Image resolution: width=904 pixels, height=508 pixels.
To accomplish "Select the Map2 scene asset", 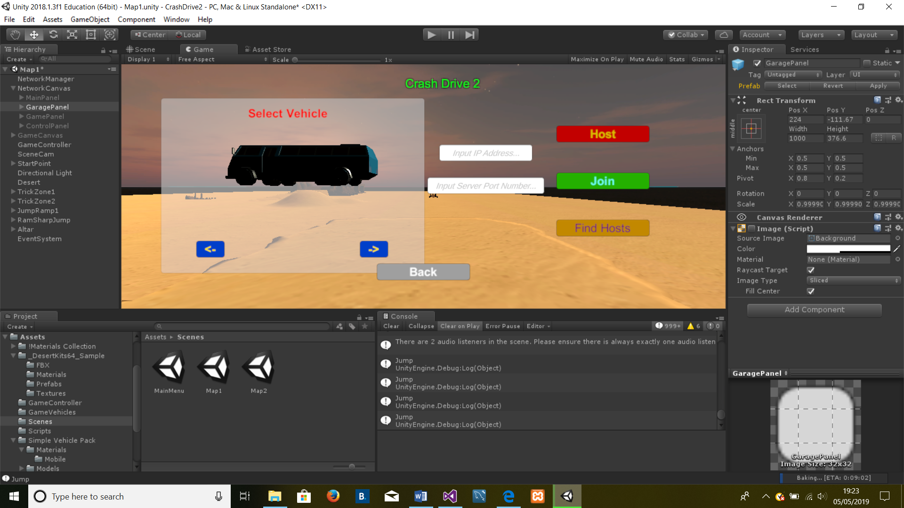I will (x=259, y=372).
